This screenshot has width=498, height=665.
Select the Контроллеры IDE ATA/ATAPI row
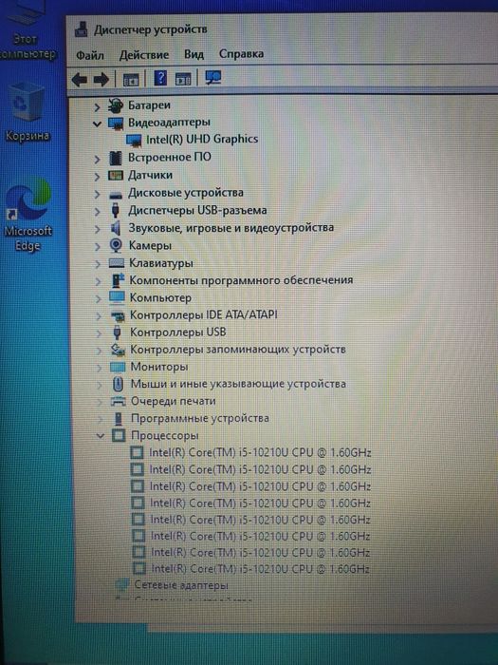[203, 315]
